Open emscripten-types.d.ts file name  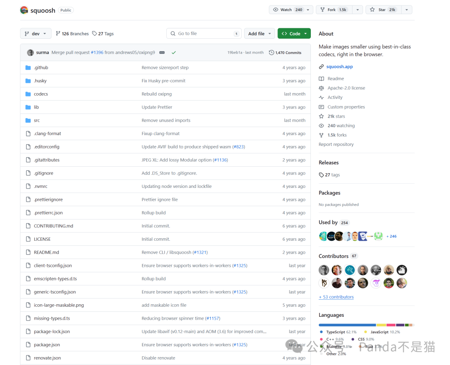[x=55, y=279]
